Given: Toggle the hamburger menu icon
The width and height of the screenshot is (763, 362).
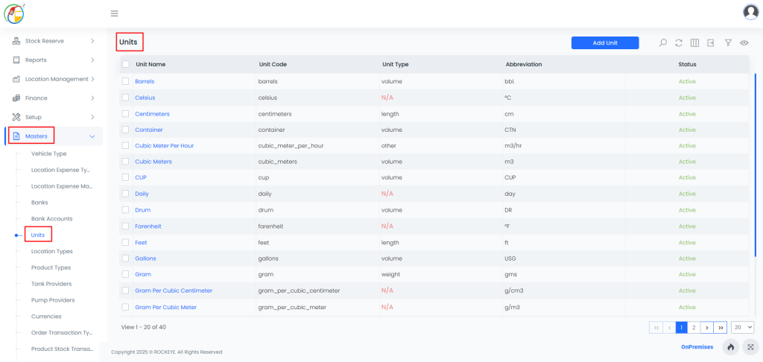Looking at the screenshot, I should 114,13.
